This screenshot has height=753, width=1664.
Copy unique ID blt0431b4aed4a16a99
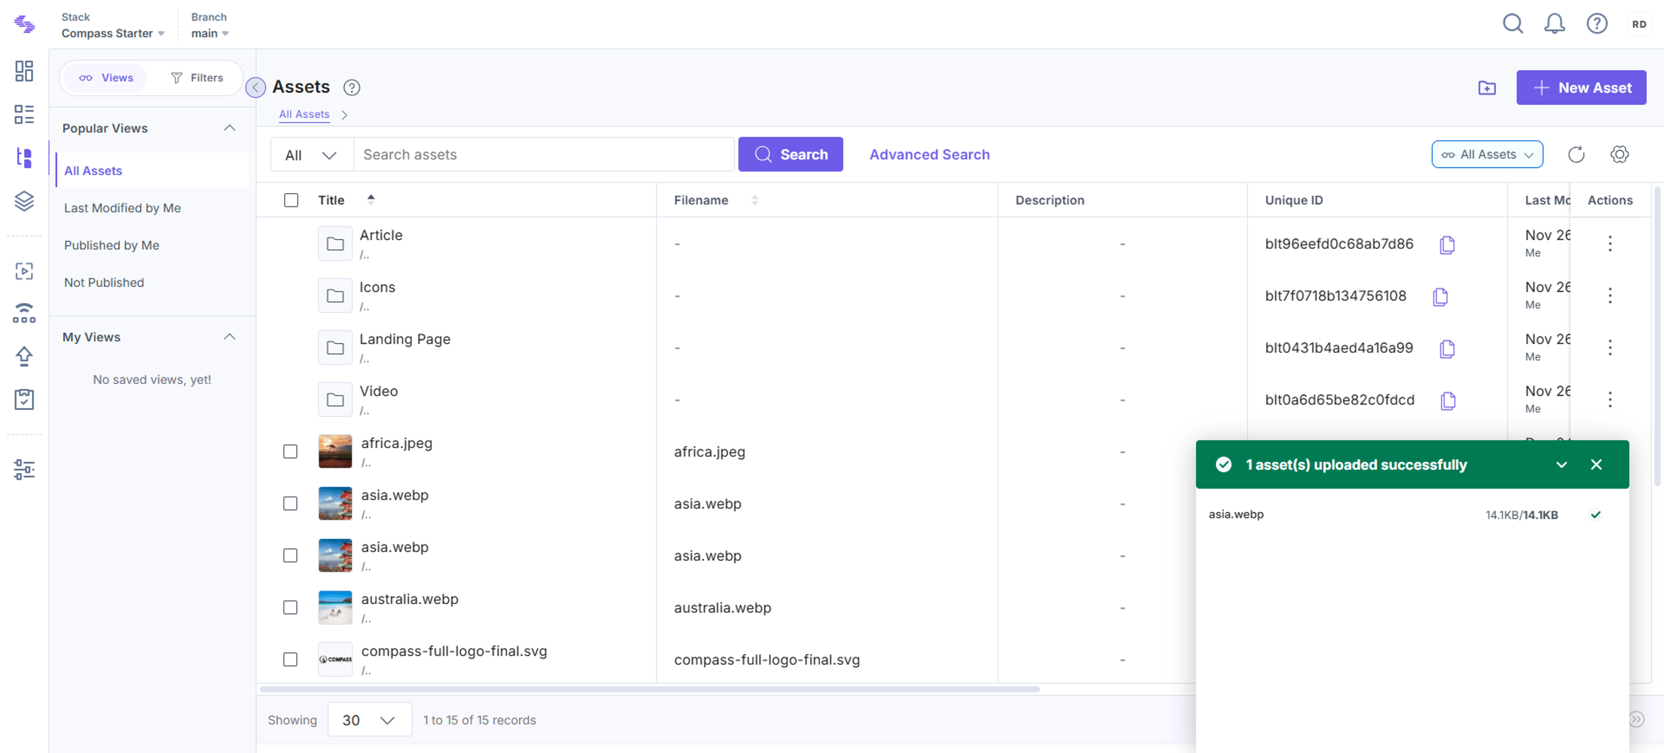pos(1447,349)
